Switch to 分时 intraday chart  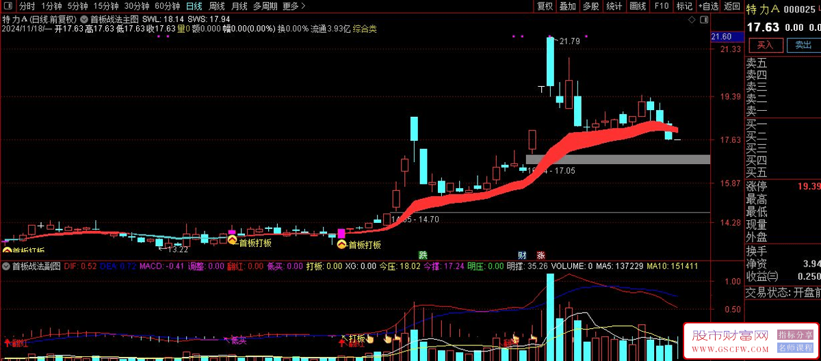(x=27, y=6)
